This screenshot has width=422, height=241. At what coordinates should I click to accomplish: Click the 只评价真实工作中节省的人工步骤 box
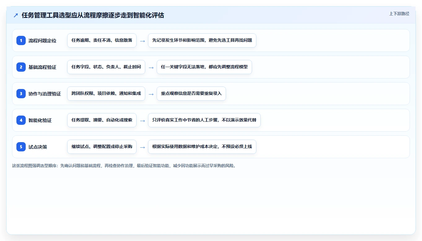click(204, 120)
